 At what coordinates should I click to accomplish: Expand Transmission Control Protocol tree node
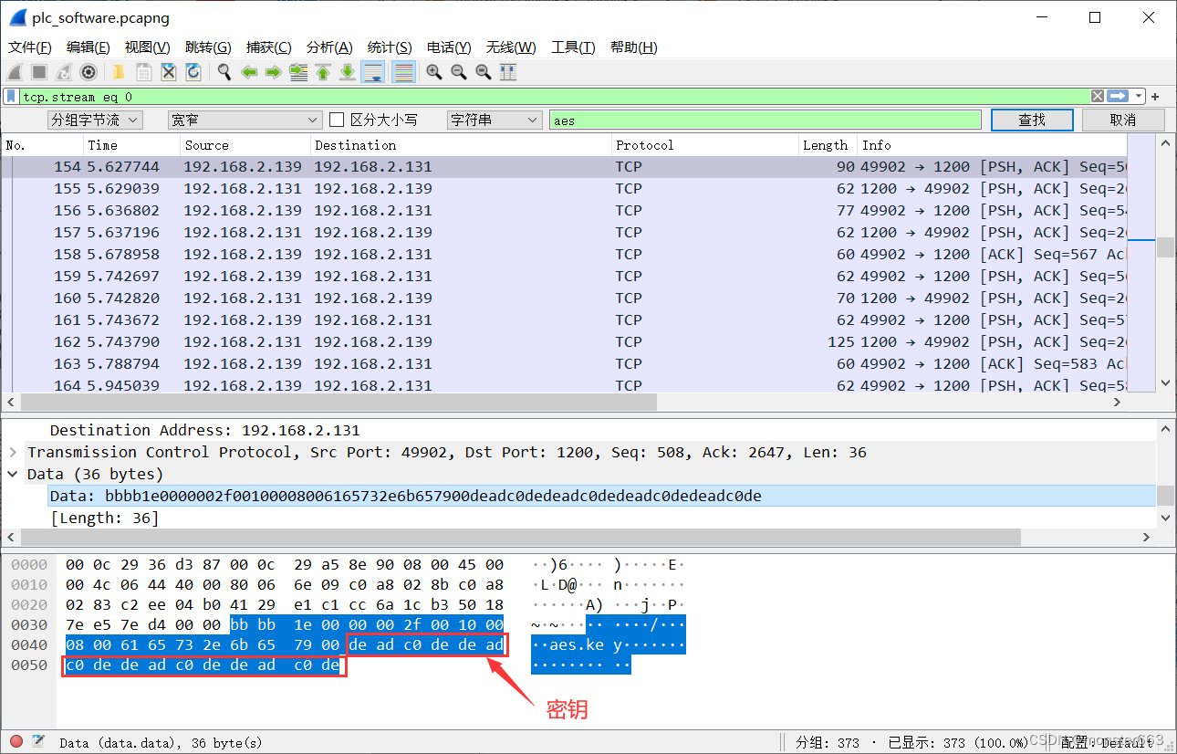coord(13,452)
